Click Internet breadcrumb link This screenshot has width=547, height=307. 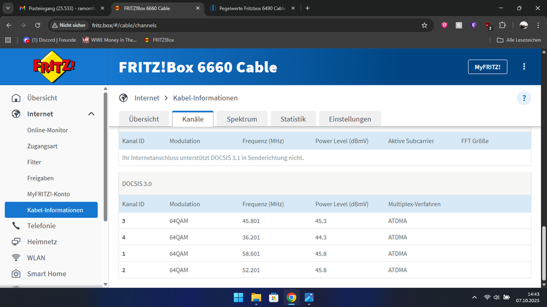[147, 98]
